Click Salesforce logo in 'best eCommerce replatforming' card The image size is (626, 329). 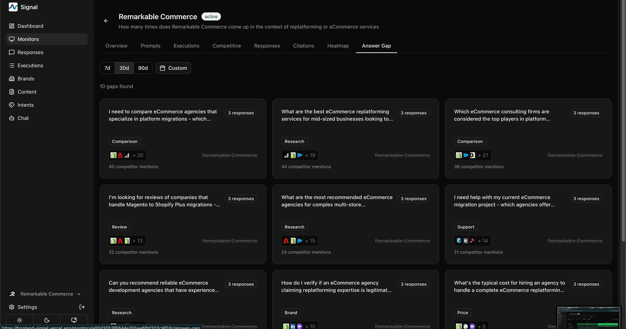[300, 155]
